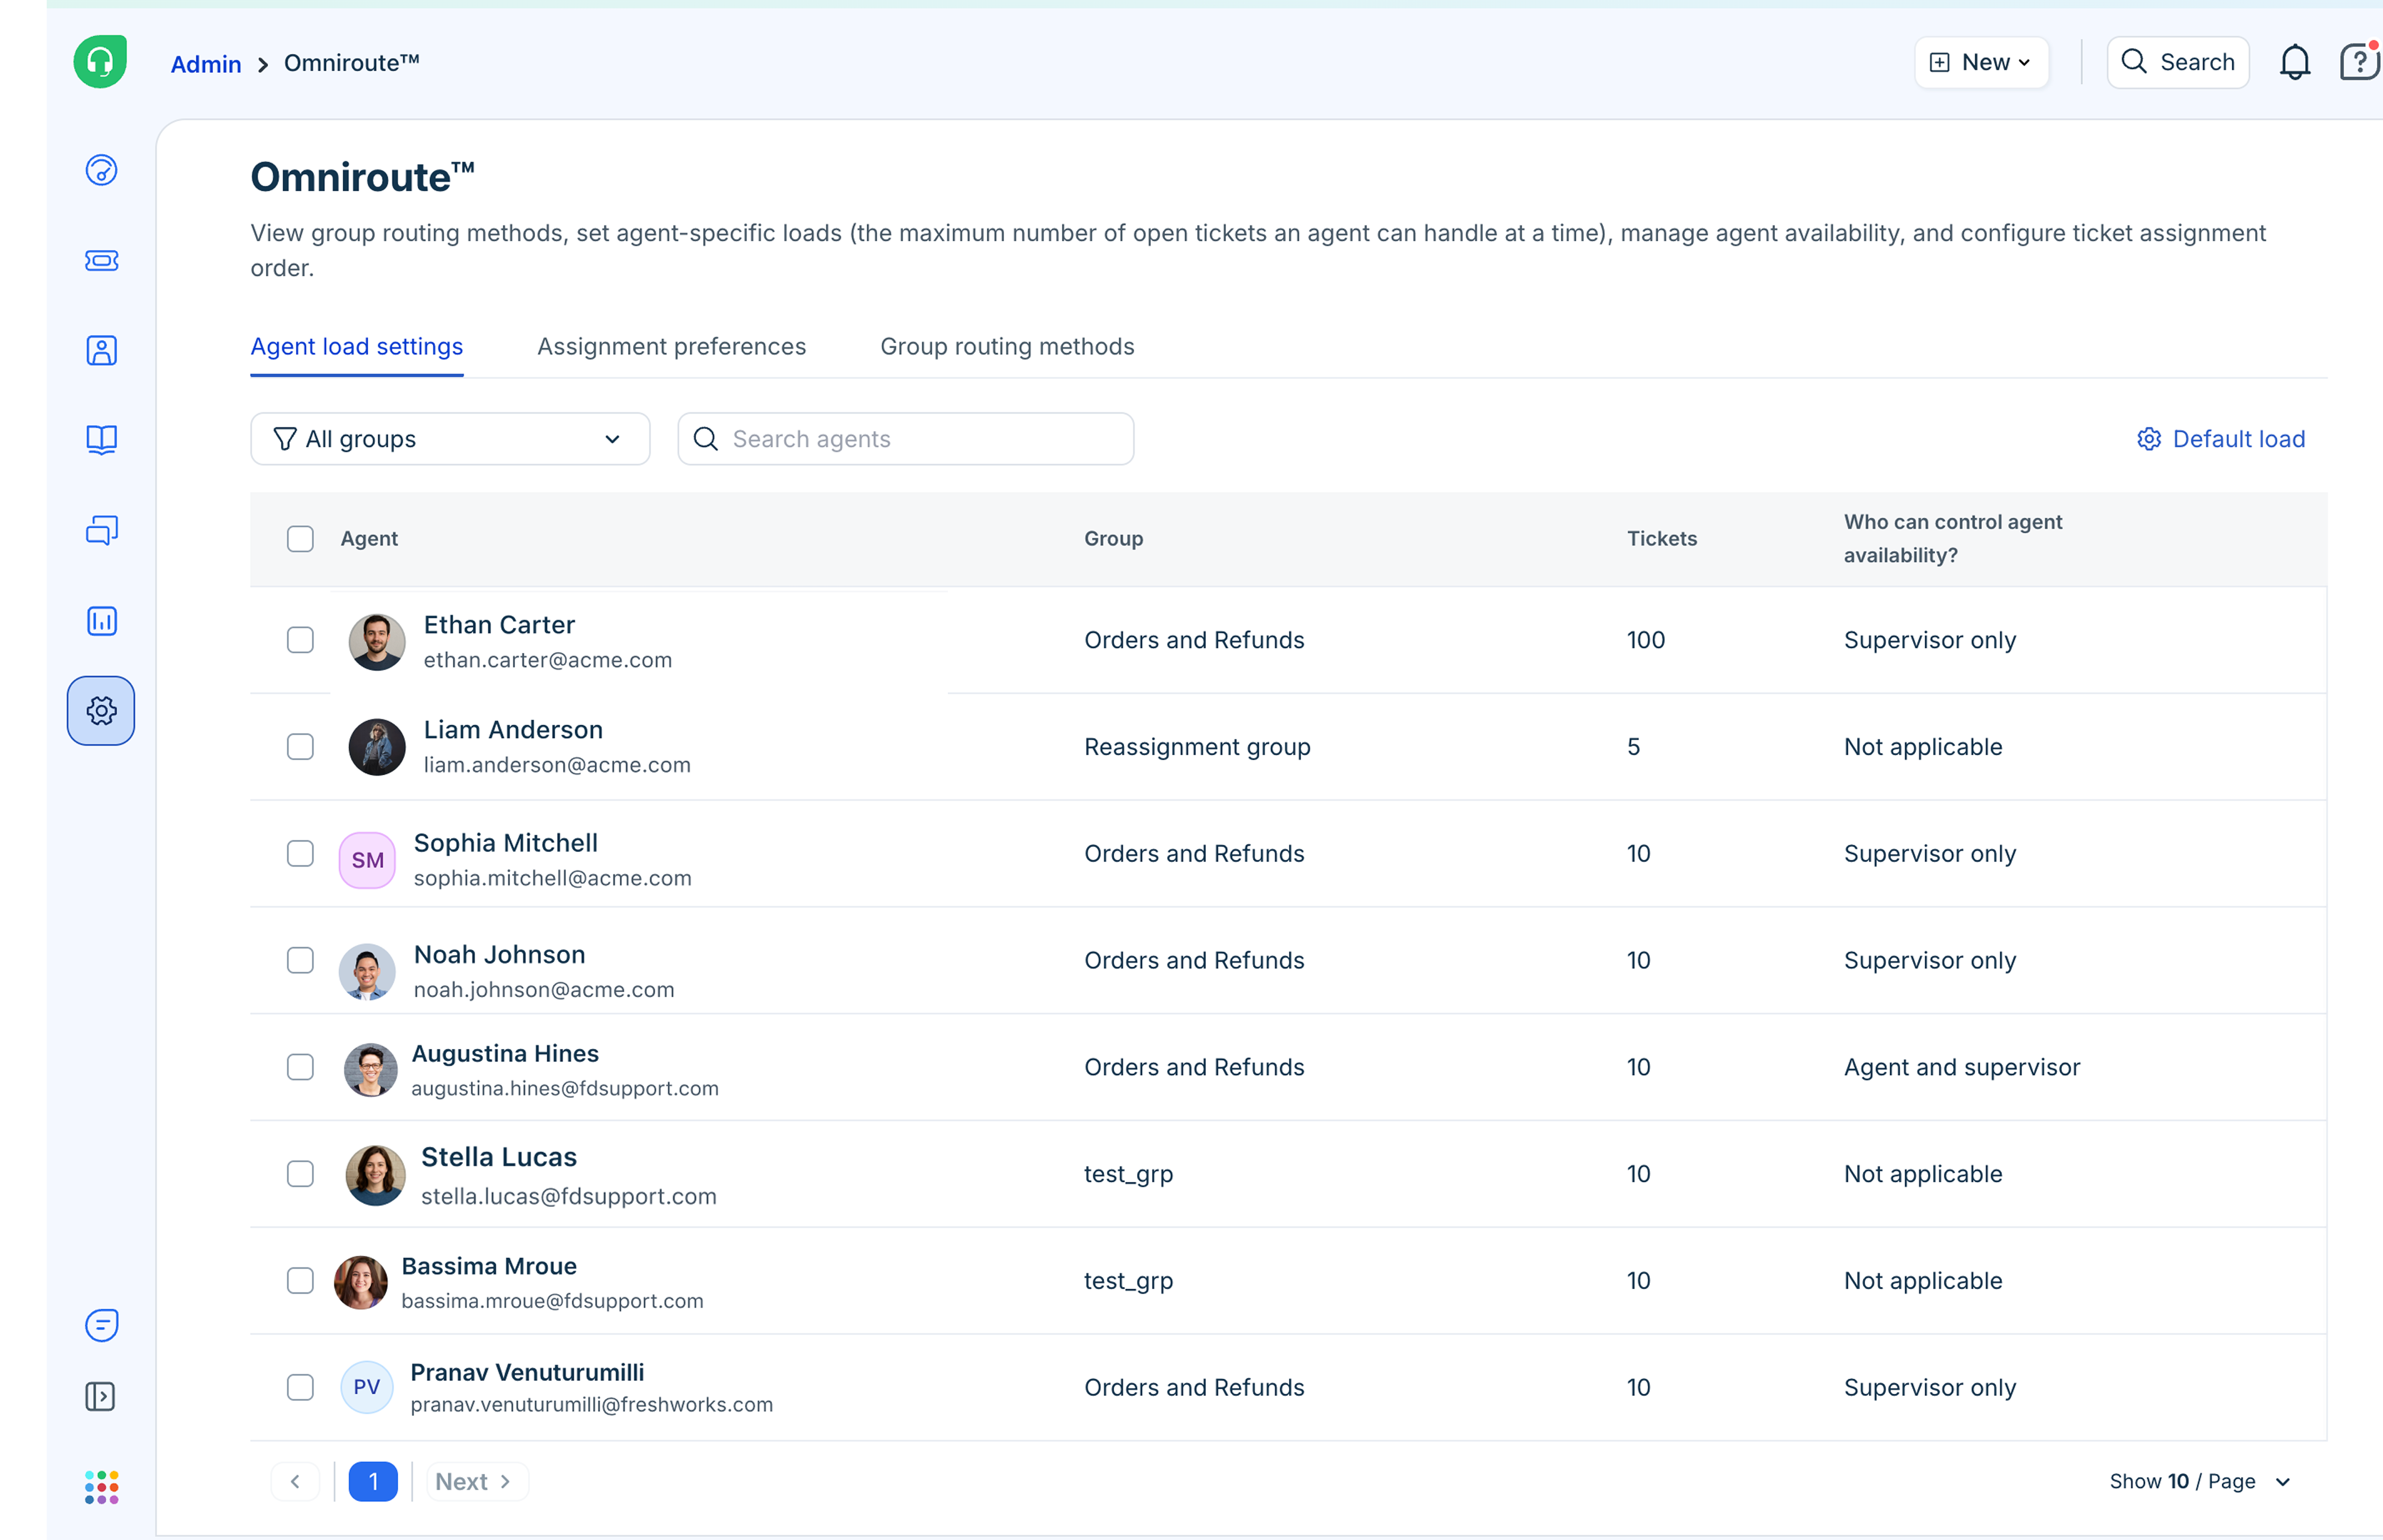Switch to Assignment preferences tab

click(671, 347)
